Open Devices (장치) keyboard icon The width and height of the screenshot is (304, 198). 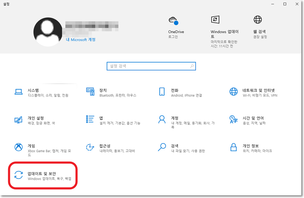click(90, 92)
